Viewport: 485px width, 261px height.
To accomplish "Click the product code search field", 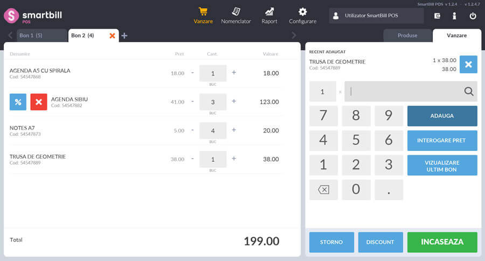I will 404,92.
